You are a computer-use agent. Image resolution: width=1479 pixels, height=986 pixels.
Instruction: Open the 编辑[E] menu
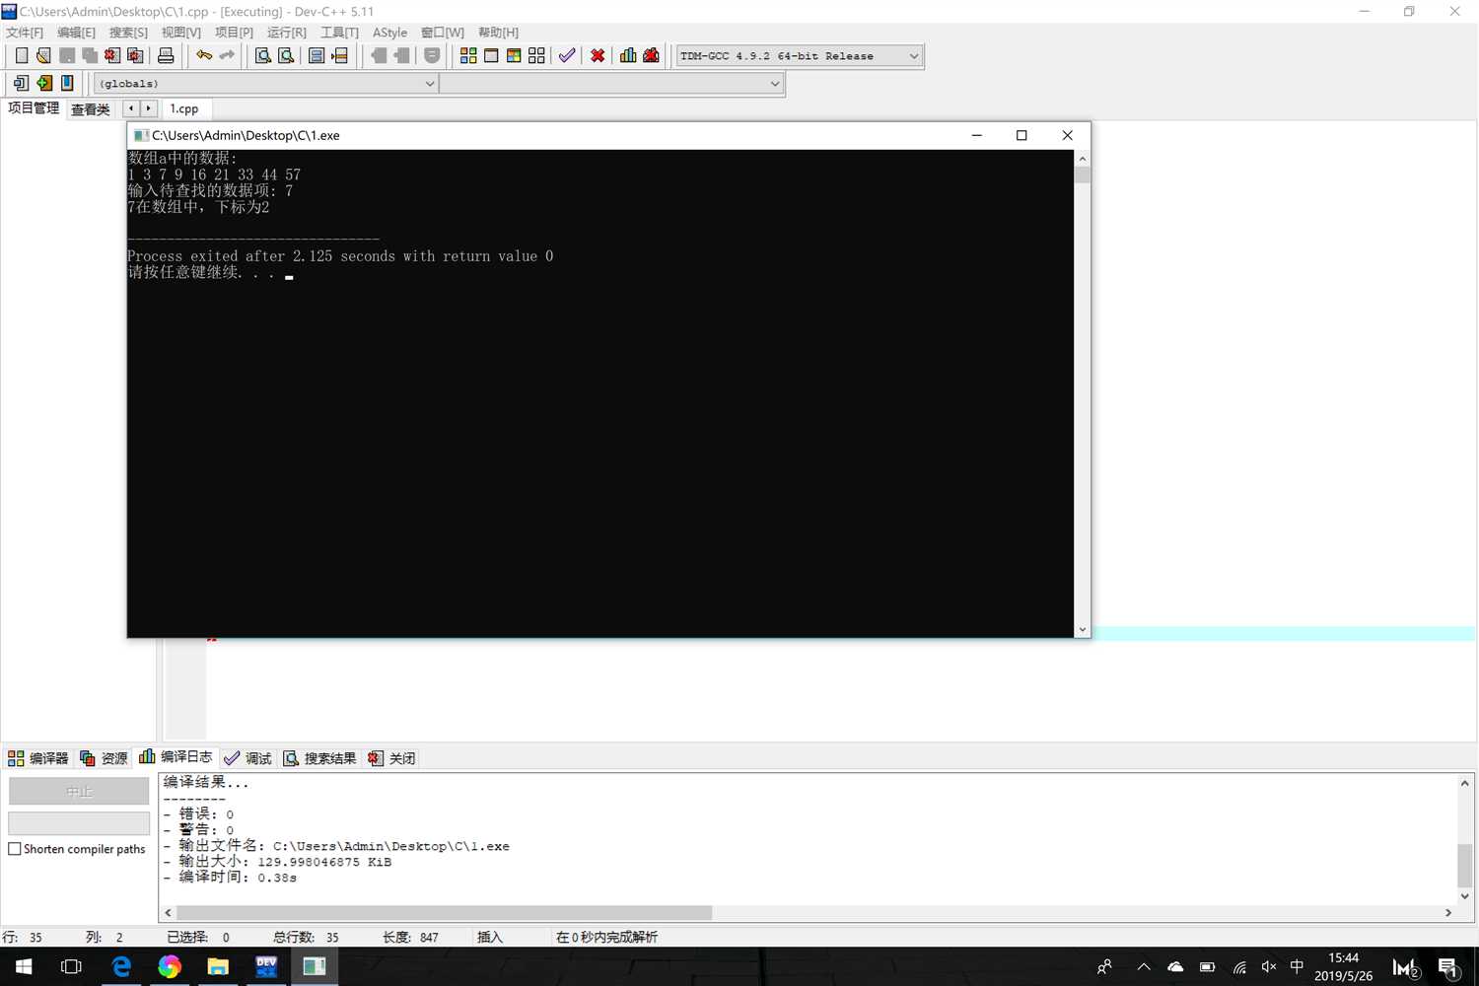pyautogui.click(x=76, y=33)
